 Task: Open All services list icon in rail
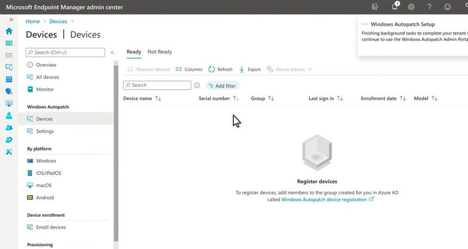tap(9, 55)
